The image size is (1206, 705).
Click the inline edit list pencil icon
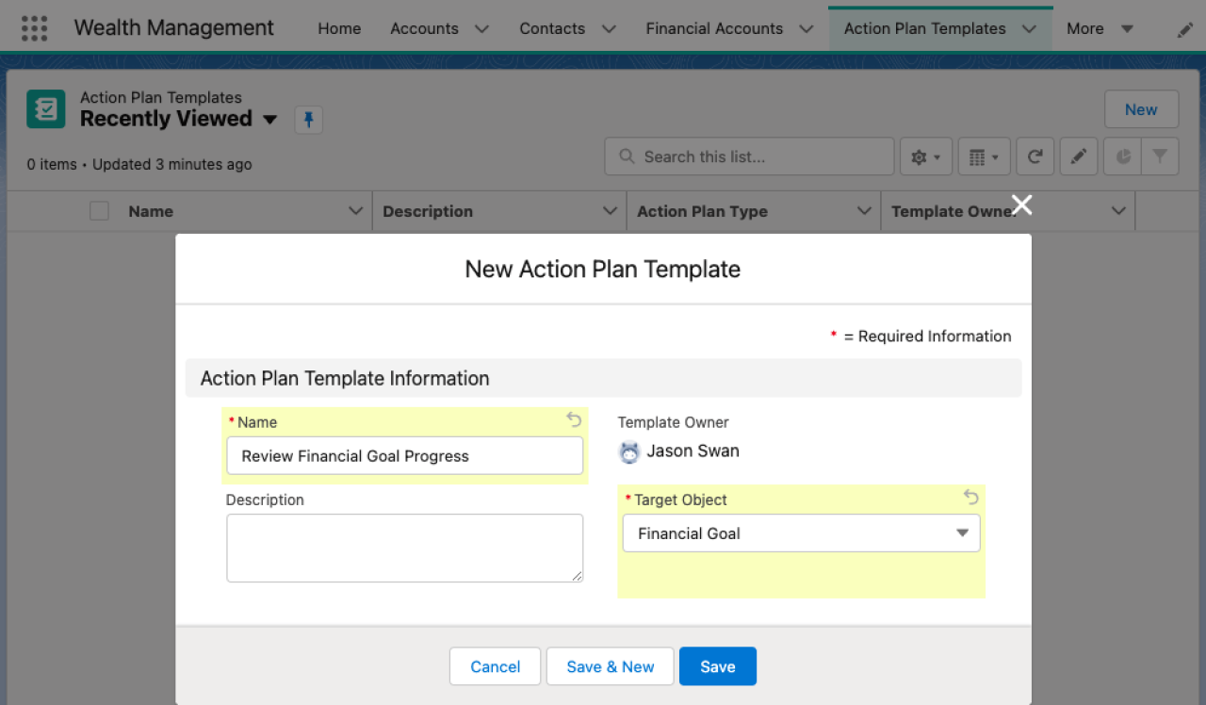(1078, 157)
